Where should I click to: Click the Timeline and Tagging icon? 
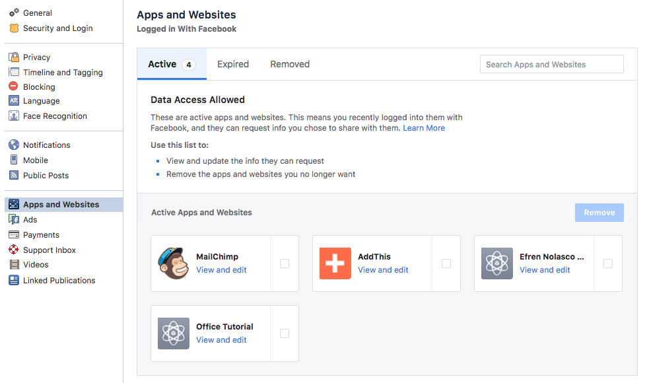click(x=14, y=72)
